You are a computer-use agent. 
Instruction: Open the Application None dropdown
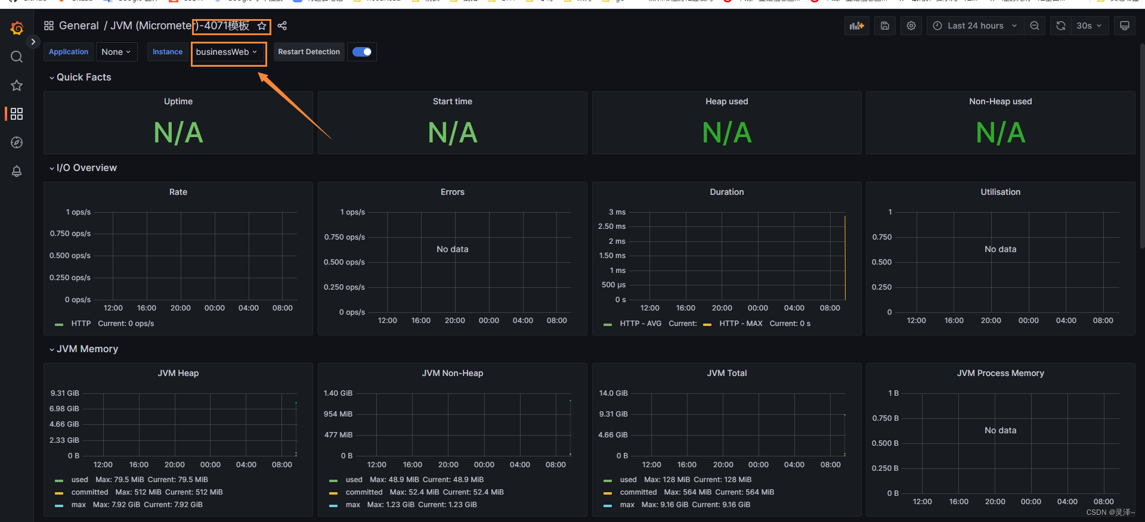point(116,52)
